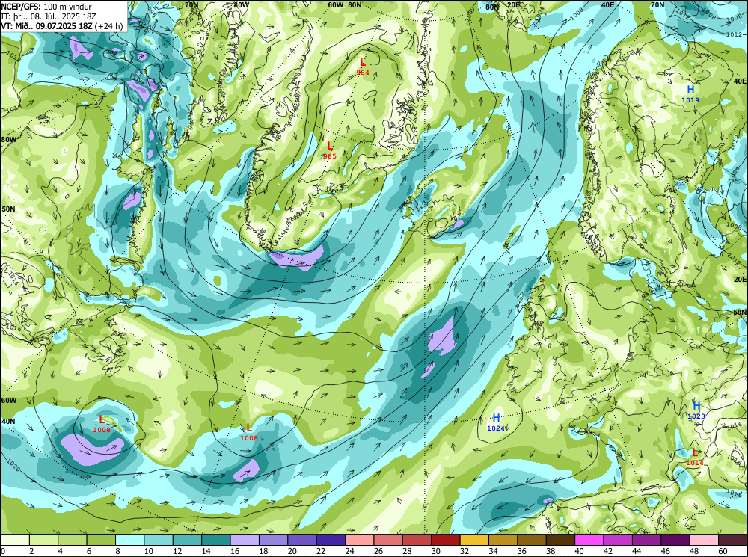Pick the 28–30 red legend swatch
This screenshot has height=557, width=748.
417,540
